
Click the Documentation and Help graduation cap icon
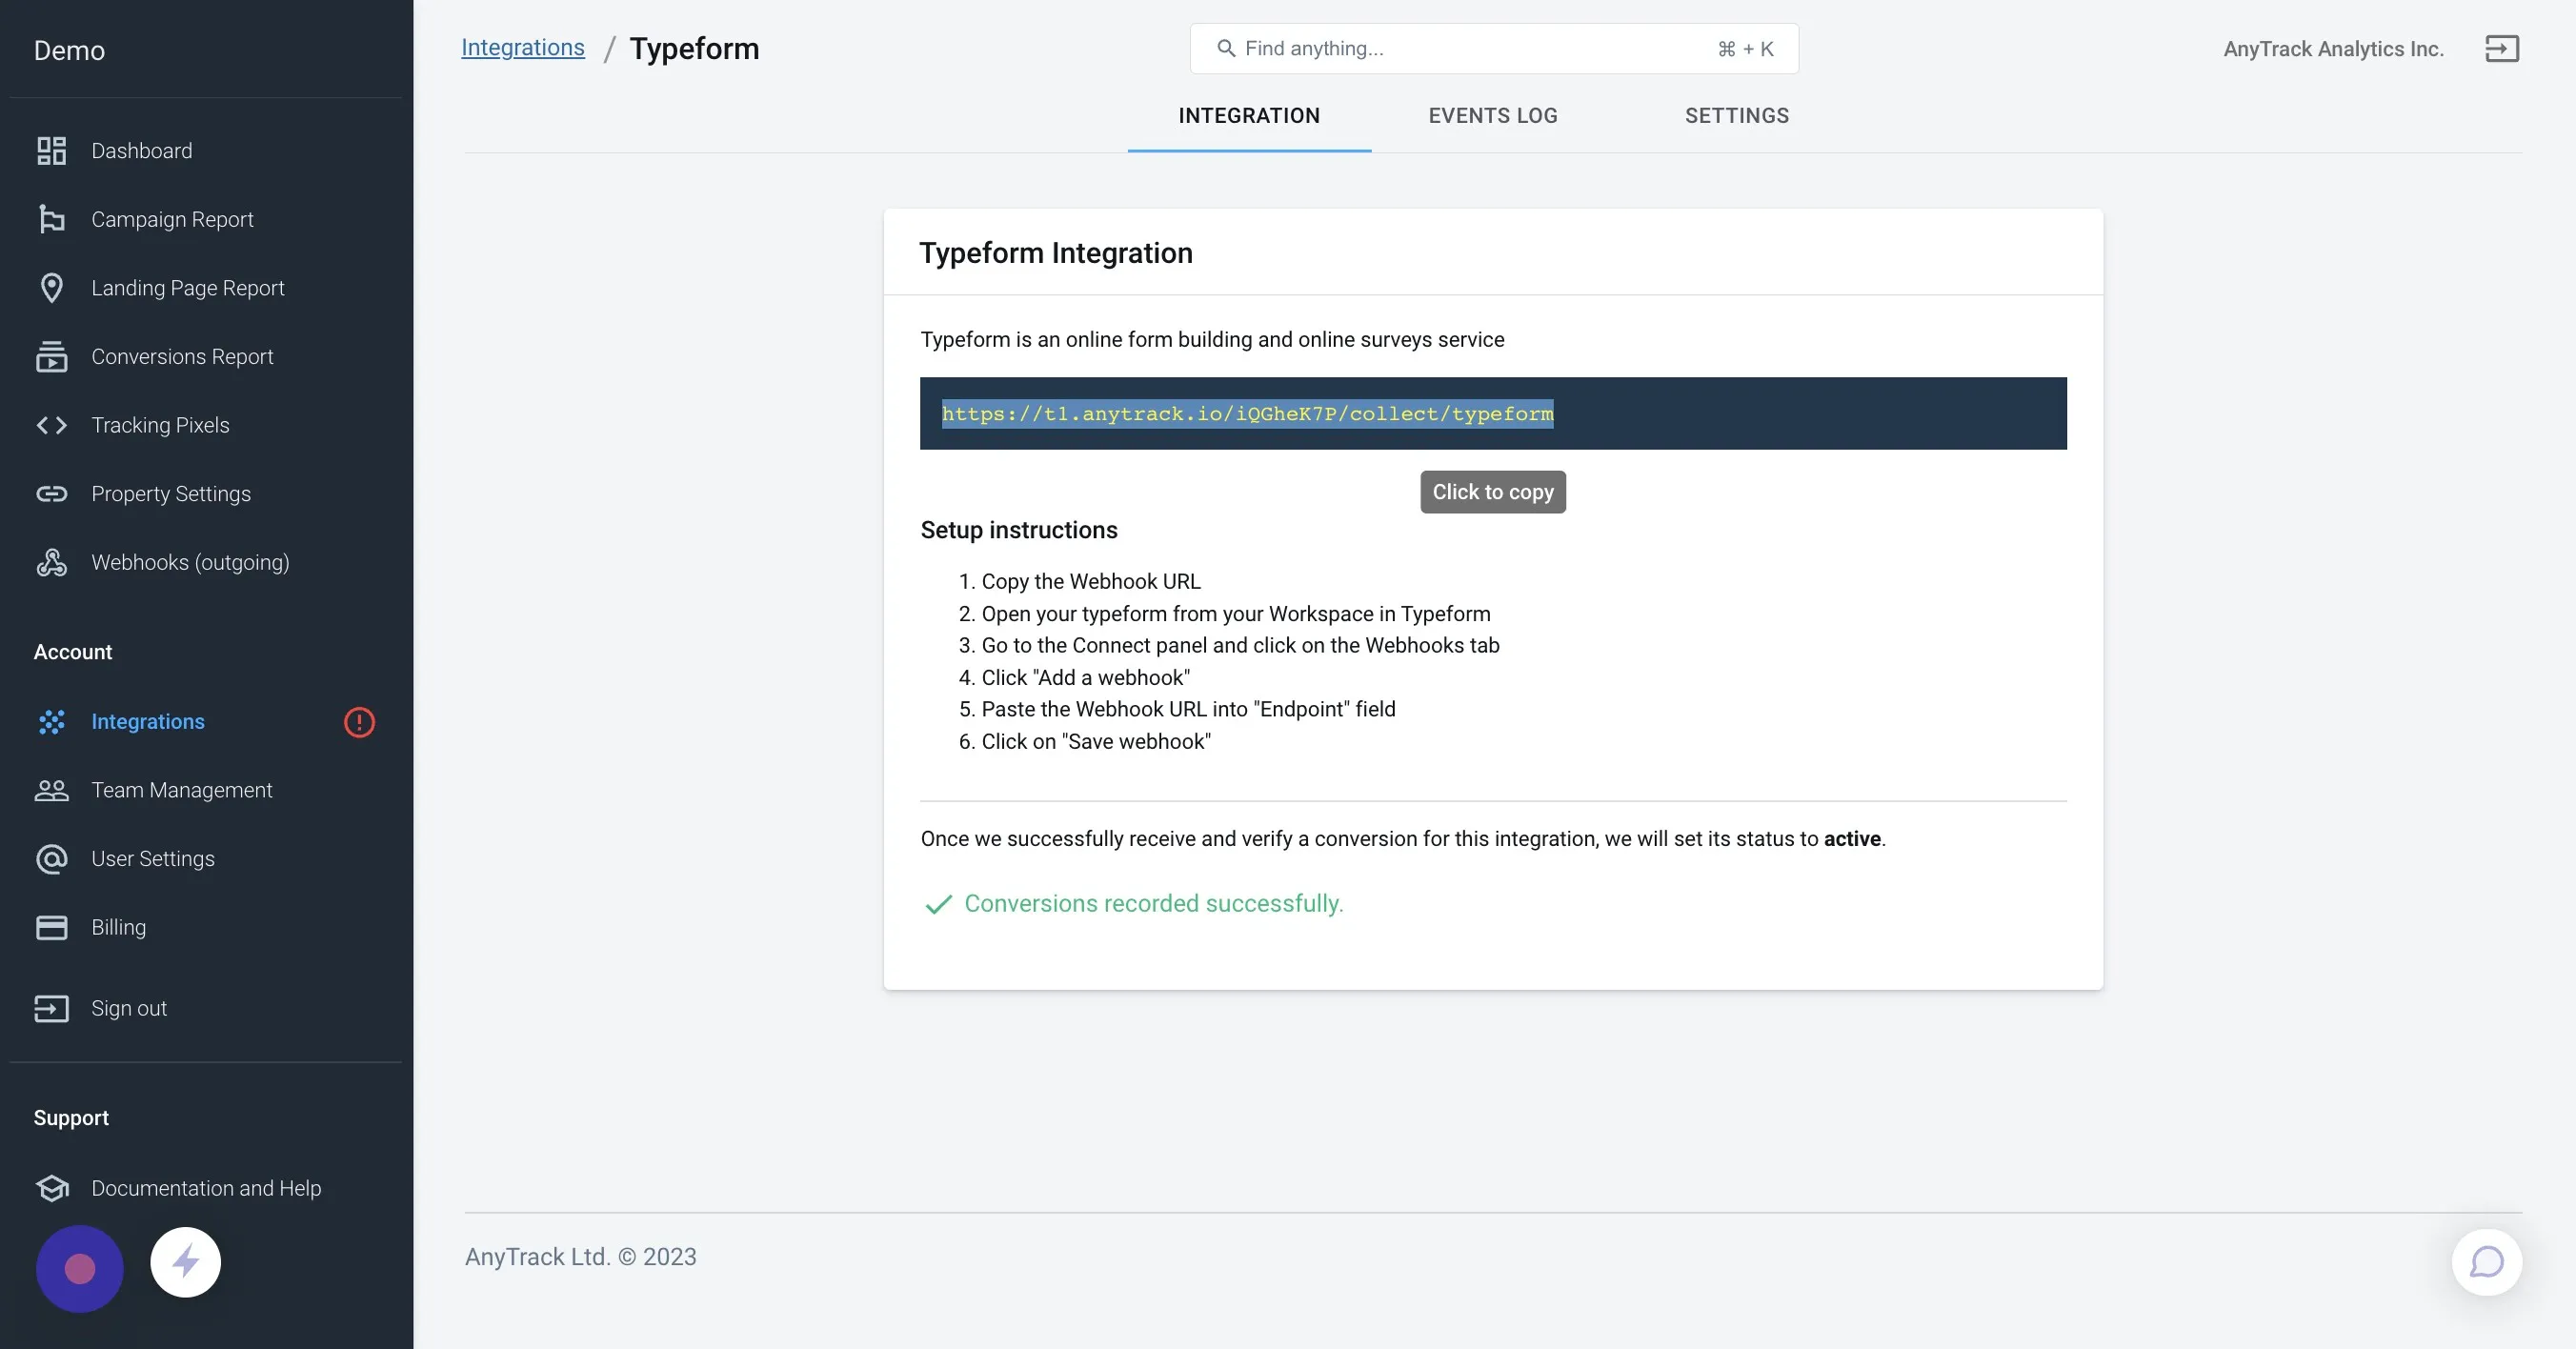tap(51, 1188)
